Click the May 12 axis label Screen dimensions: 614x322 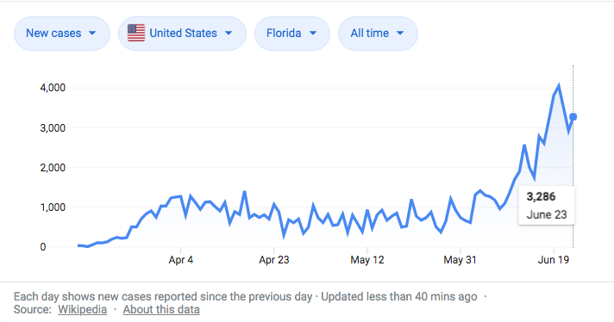coord(367,260)
